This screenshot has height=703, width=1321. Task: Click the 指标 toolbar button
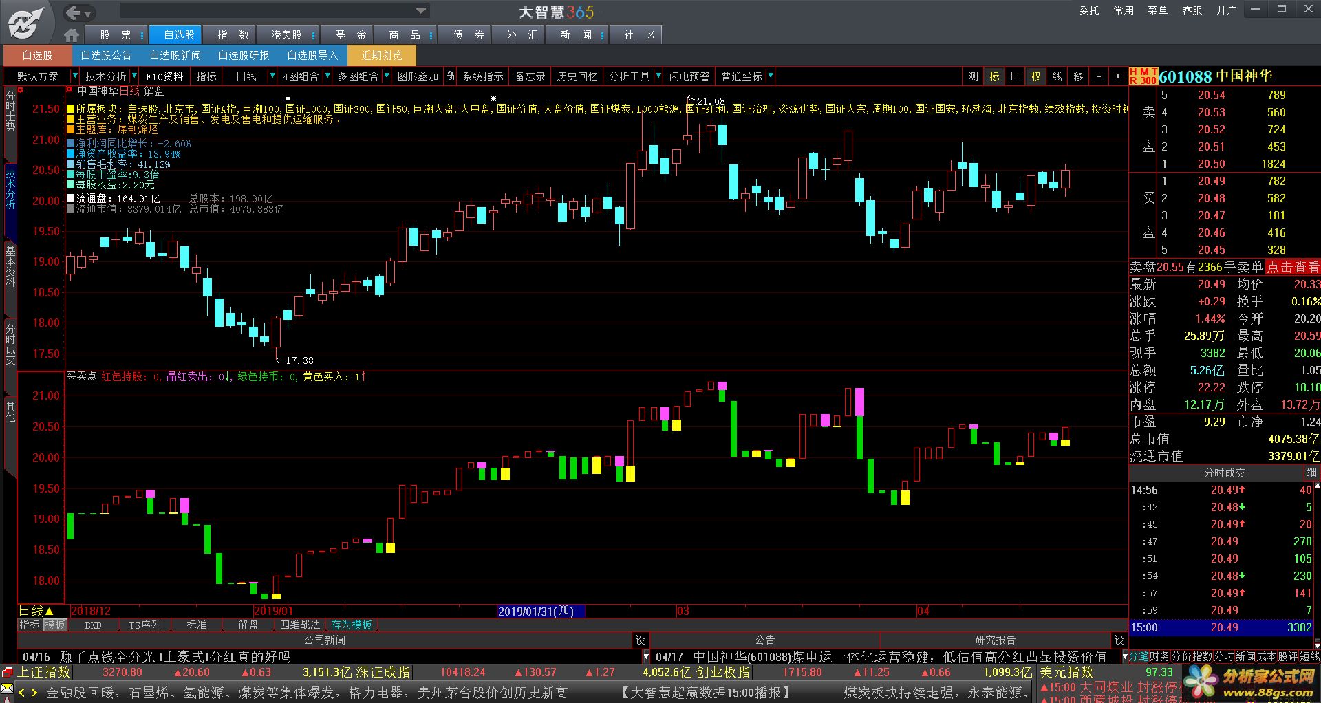(x=206, y=76)
